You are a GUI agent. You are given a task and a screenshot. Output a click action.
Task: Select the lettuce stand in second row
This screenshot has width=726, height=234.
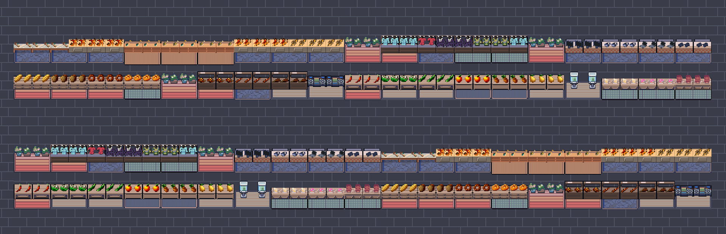click(x=399, y=85)
